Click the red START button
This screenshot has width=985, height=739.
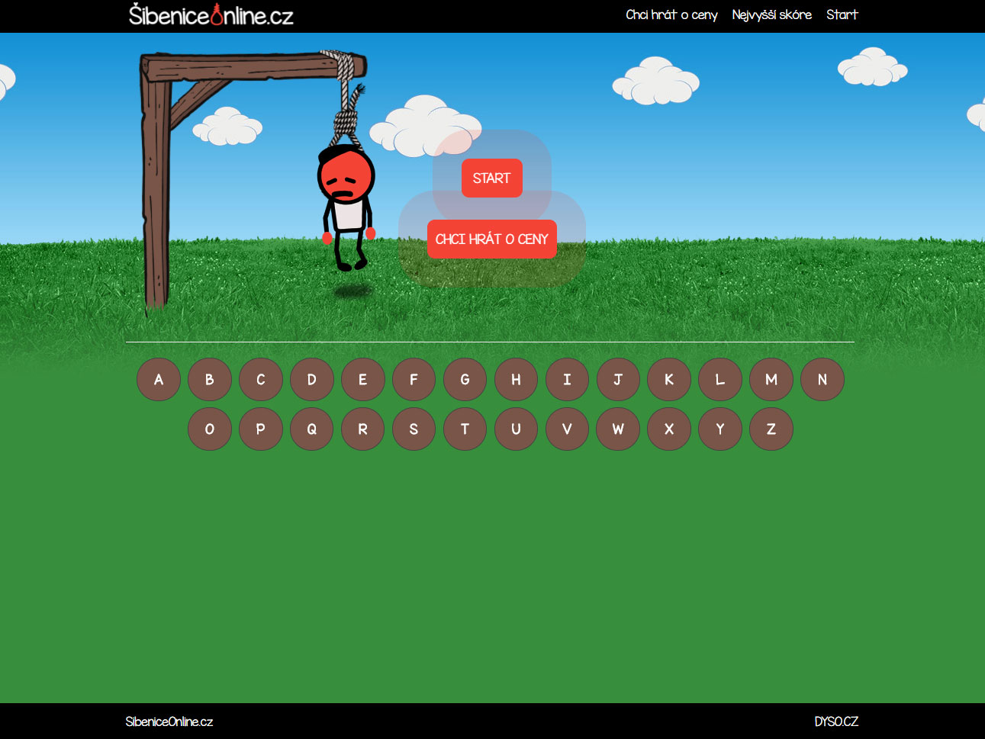(x=492, y=178)
